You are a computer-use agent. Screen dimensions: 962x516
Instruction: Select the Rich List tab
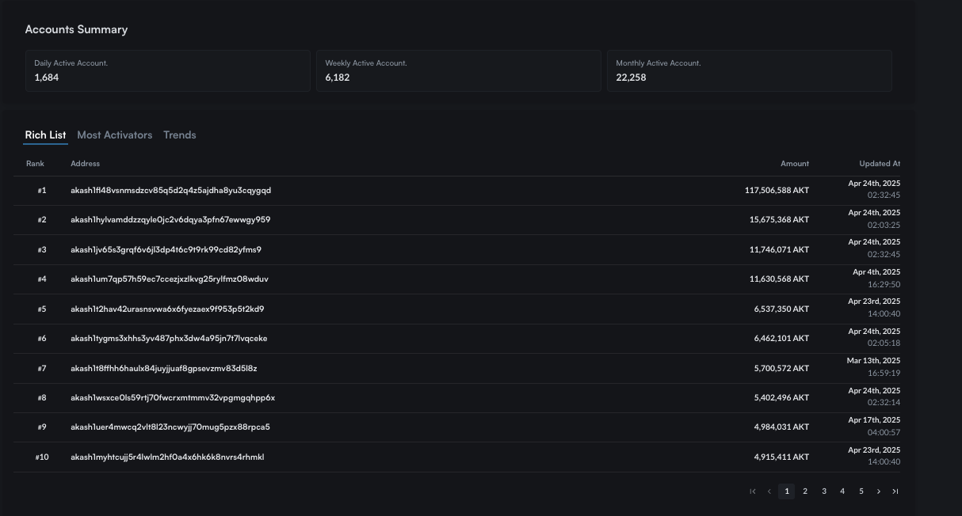coord(45,135)
